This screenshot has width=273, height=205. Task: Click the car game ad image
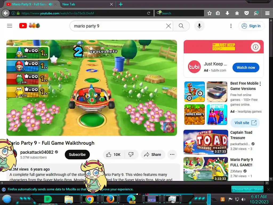coord(217,92)
